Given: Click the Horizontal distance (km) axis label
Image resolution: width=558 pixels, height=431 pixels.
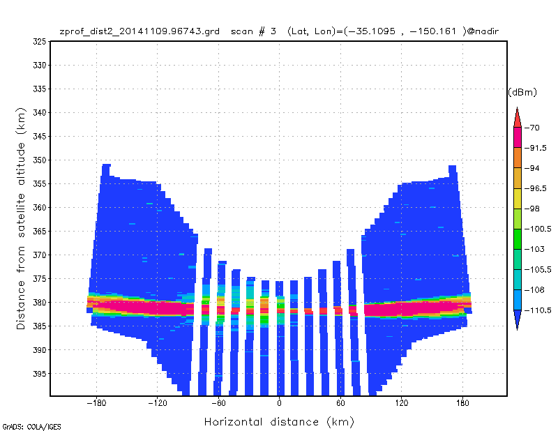Looking at the screenshot, I should click(280, 422).
